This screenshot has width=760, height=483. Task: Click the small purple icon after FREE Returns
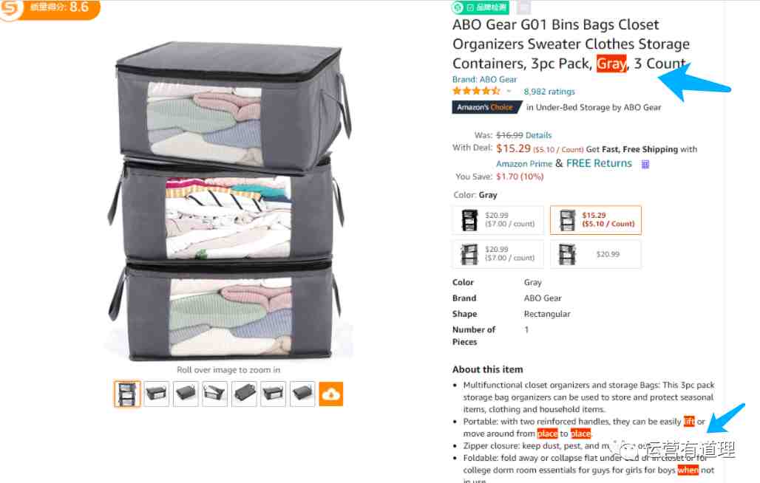645,164
